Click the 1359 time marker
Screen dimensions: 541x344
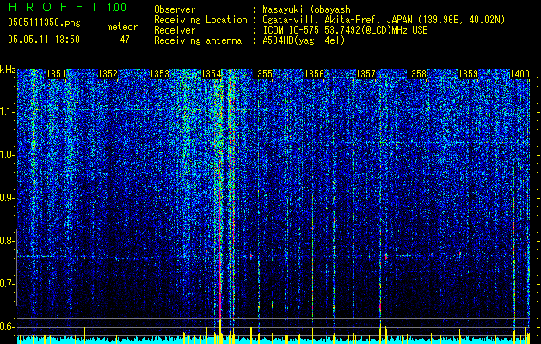(468, 74)
